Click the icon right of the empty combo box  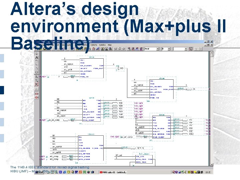[x=191, y=49]
